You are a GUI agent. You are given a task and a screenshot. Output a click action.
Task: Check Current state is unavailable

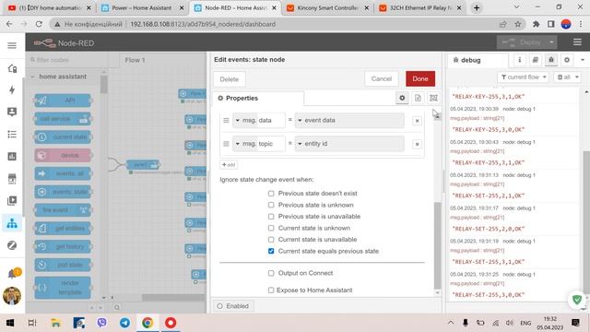coord(271,240)
